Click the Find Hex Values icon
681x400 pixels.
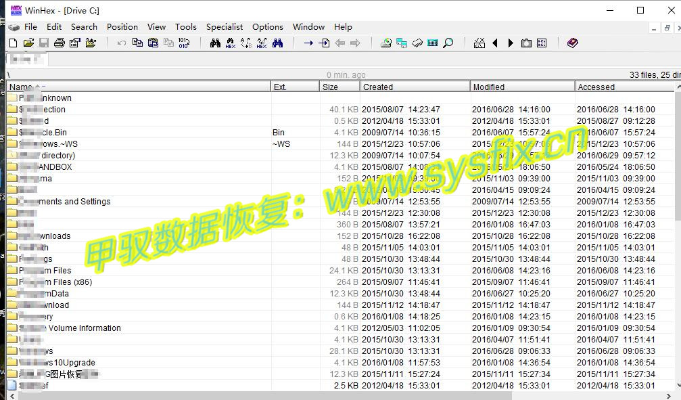[x=230, y=43]
